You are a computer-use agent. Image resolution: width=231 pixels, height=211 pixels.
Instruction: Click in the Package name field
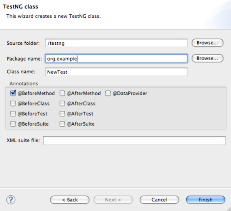pyautogui.click(x=116, y=59)
